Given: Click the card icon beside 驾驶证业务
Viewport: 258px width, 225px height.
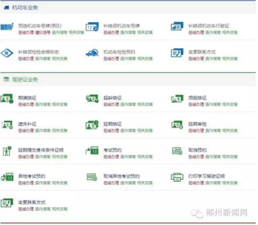Looking at the screenshot, I should point(6,79).
